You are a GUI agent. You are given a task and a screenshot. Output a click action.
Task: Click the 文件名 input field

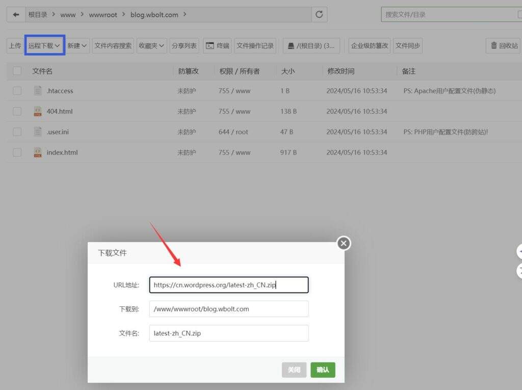(228, 333)
